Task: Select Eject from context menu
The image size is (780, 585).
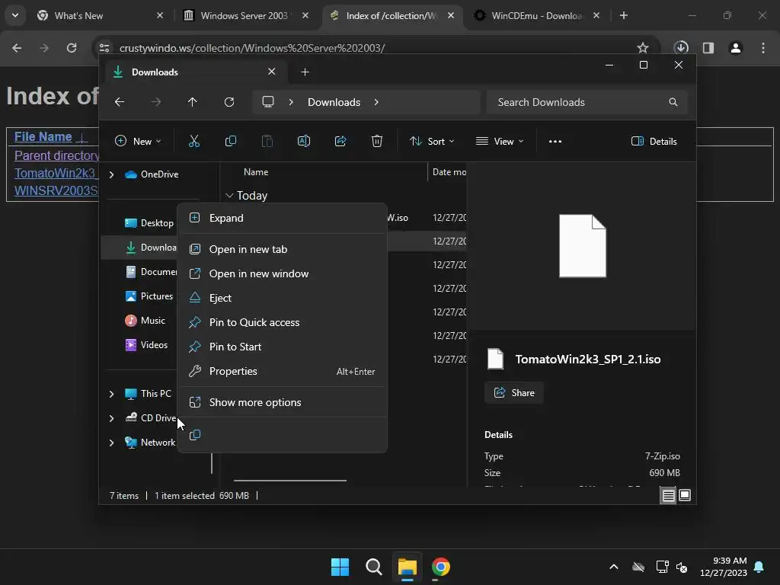Action: pos(282,298)
